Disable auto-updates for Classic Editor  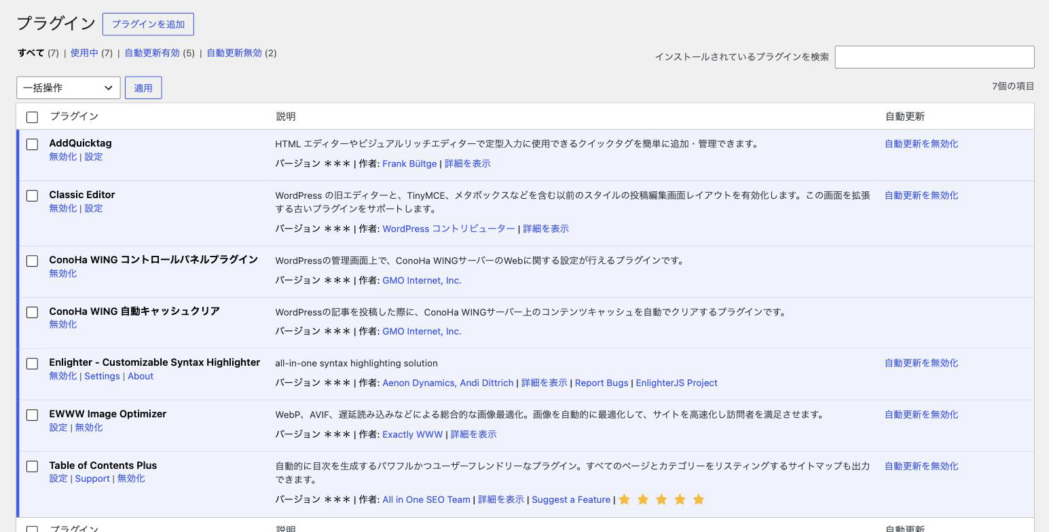tap(921, 195)
